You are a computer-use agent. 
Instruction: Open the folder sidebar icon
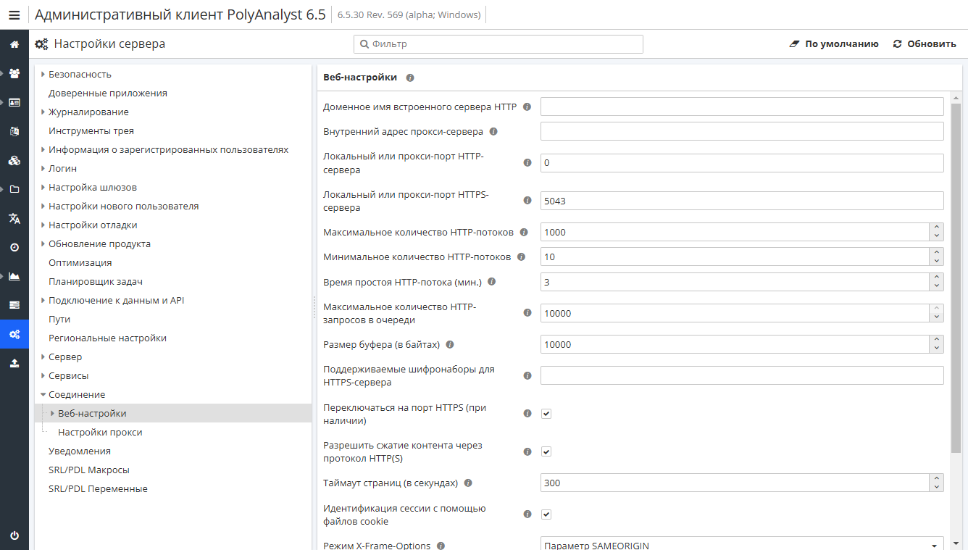pyautogui.click(x=14, y=189)
